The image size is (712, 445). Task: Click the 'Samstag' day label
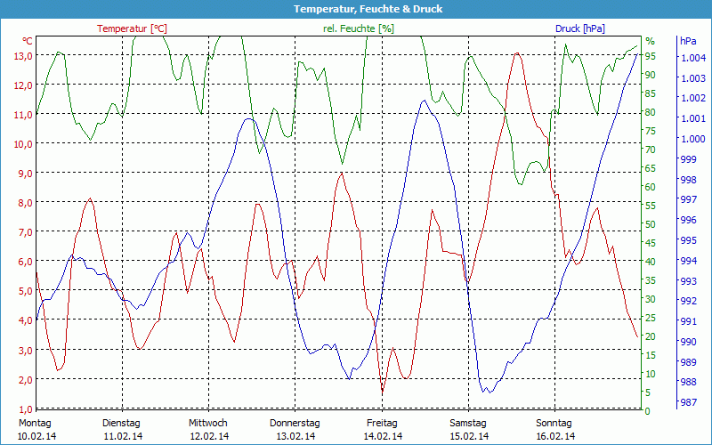468,423
